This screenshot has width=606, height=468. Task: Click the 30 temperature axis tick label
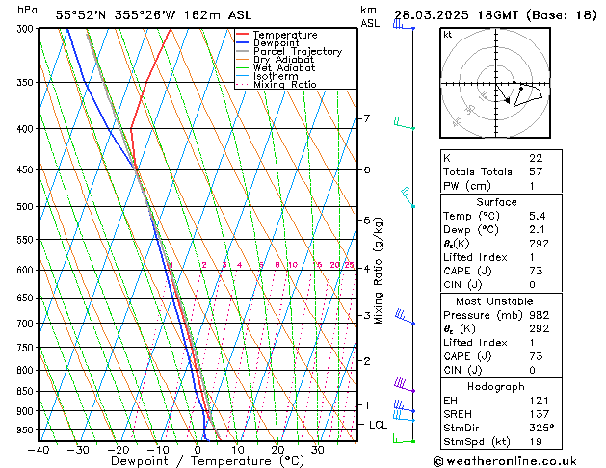[317, 450]
